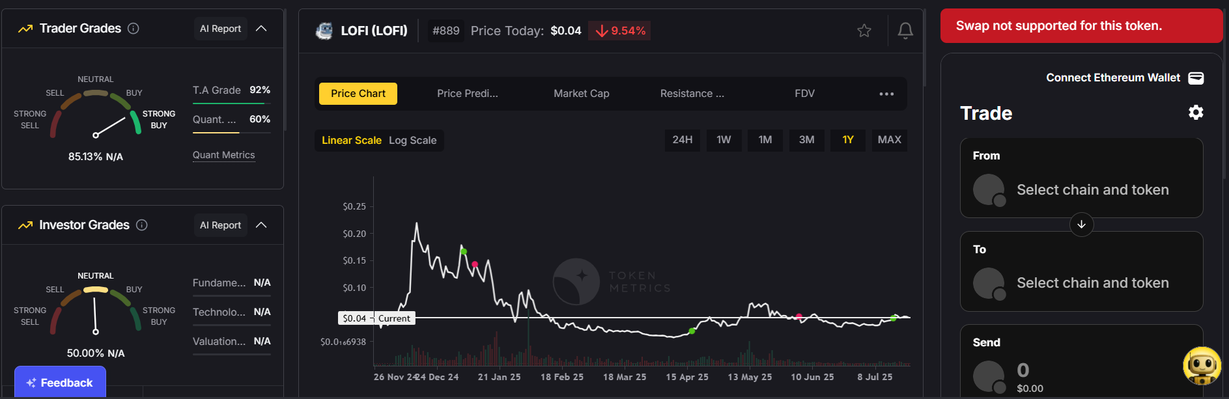Open the Price Prediction tab
This screenshot has width=1229, height=399.
(468, 94)
